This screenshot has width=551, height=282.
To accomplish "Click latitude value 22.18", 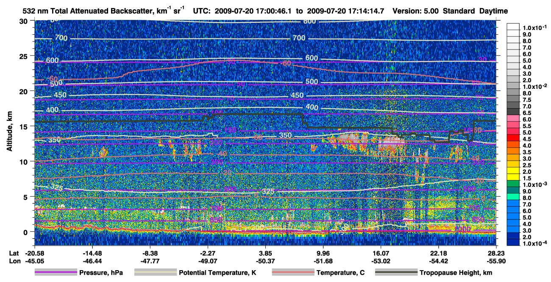I will click(438, 253).
